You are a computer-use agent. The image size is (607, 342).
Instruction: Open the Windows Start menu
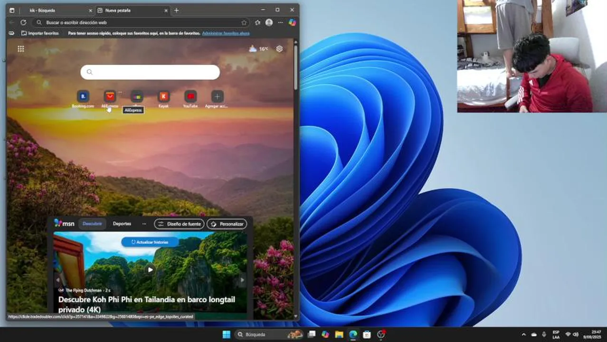click(x=226, y=334)
